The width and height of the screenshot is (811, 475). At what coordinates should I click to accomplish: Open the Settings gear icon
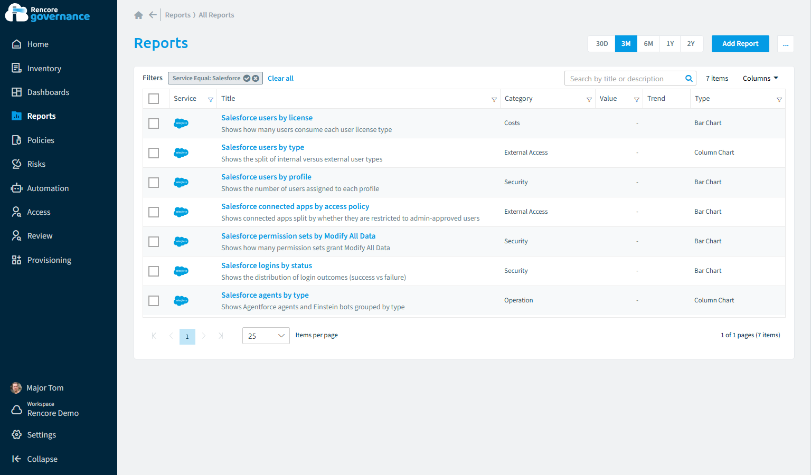[16, 435]
